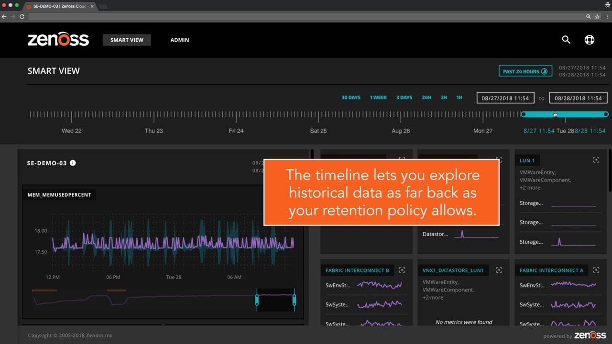Click the right handle of the timeline range
This screenshot has height=344, width=612.
tap(606, 114)
